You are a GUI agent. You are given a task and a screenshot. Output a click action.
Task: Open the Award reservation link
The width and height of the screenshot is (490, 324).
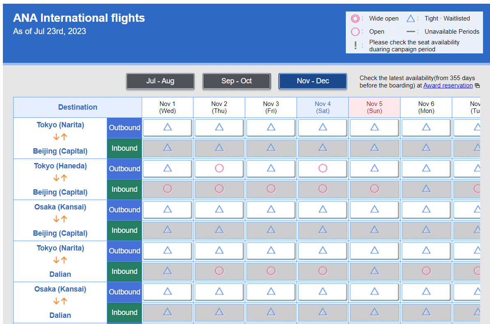448,85
